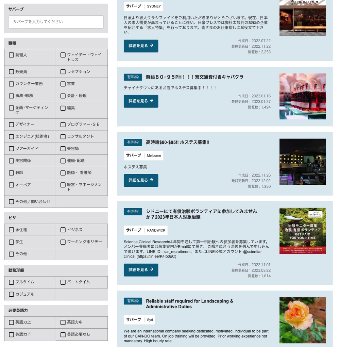Enable the 英語必要なし checkbox
Image resolution: width=340 pixels, height=347 pixels.
[63, 334]
